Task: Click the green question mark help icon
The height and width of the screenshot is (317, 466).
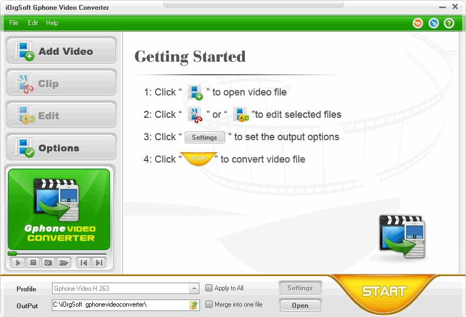Action: coord(449,23)
